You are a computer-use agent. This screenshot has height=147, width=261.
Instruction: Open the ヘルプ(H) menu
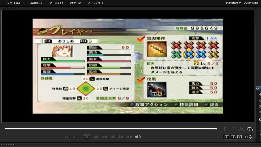[95, 3]
